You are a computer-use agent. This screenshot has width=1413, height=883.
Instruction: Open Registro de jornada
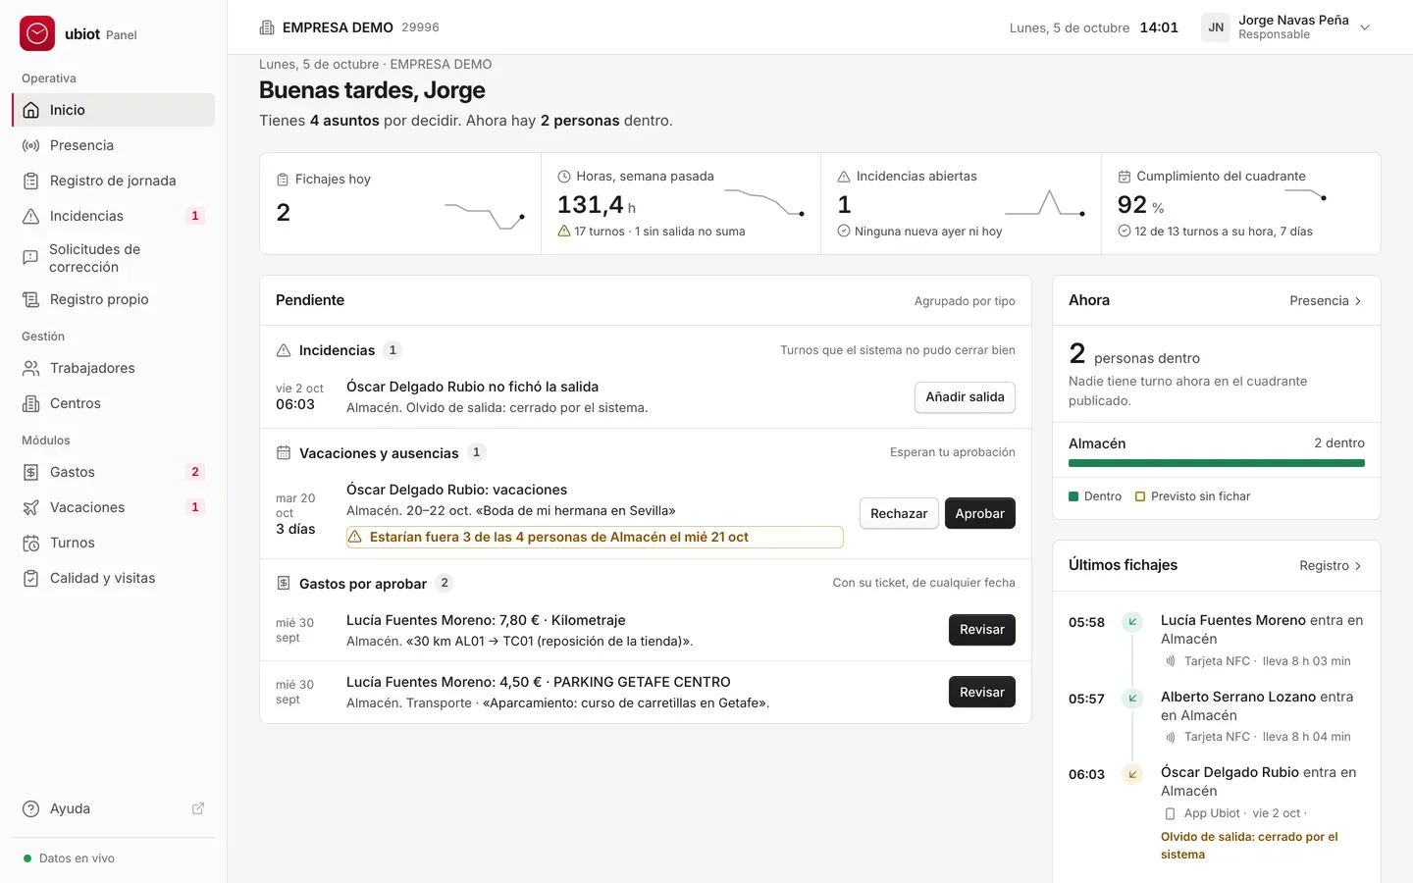pyautogui.click(x=114, y=181)
